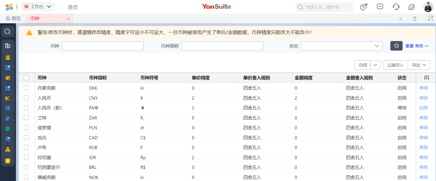Click the YonSuite header logo text
436x181 pixels.
(x=217, y=6)
